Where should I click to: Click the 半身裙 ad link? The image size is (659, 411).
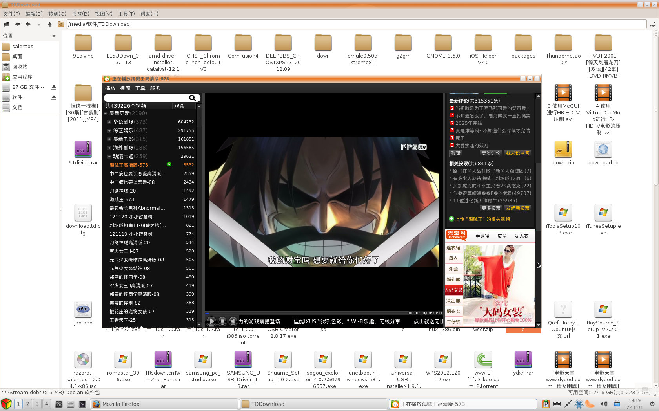tap(482, 236)
